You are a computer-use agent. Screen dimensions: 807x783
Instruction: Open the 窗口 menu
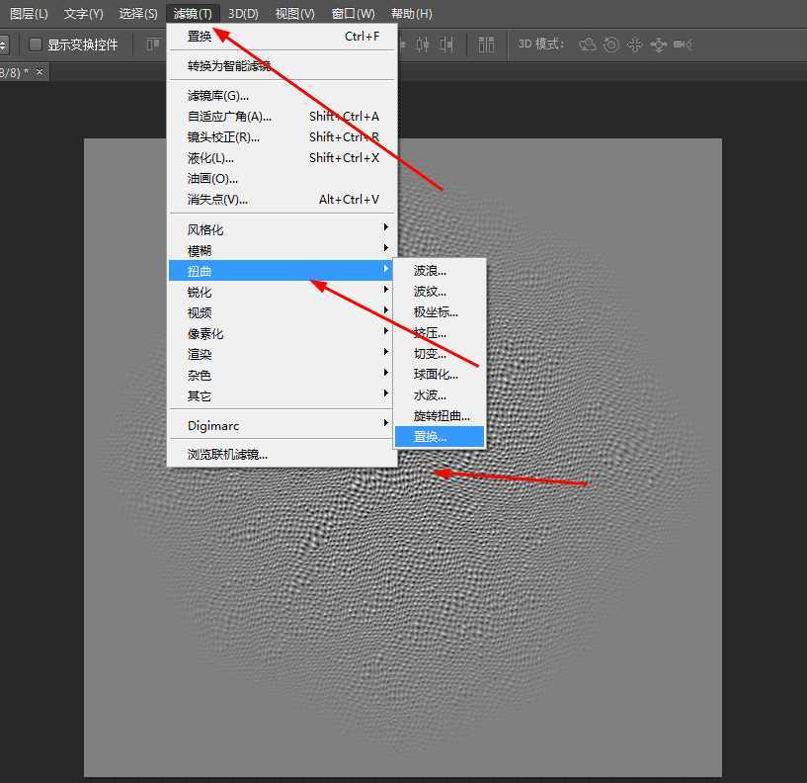tap(352, 13)
